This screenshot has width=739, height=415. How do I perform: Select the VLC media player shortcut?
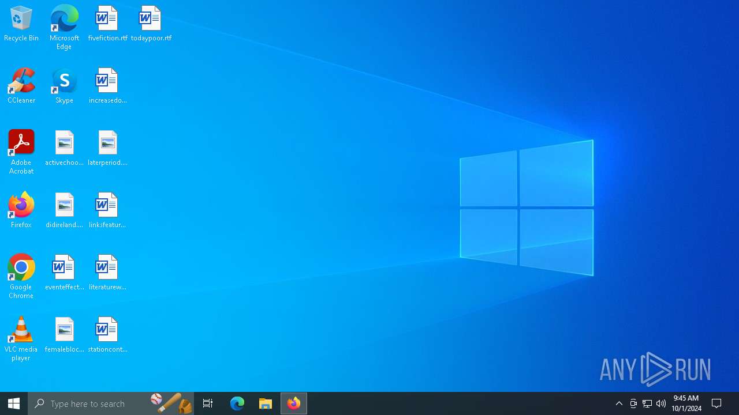(21, 338)
